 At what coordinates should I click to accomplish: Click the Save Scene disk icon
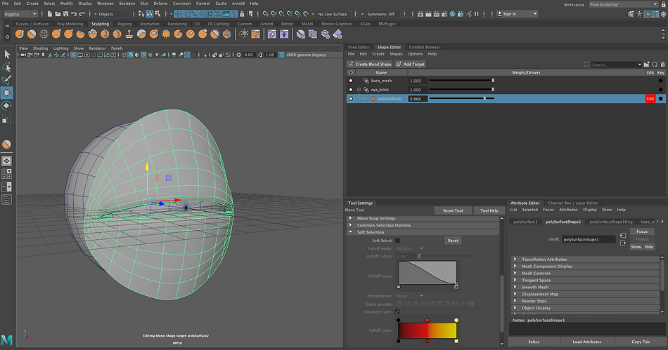(x=65, y=14)
